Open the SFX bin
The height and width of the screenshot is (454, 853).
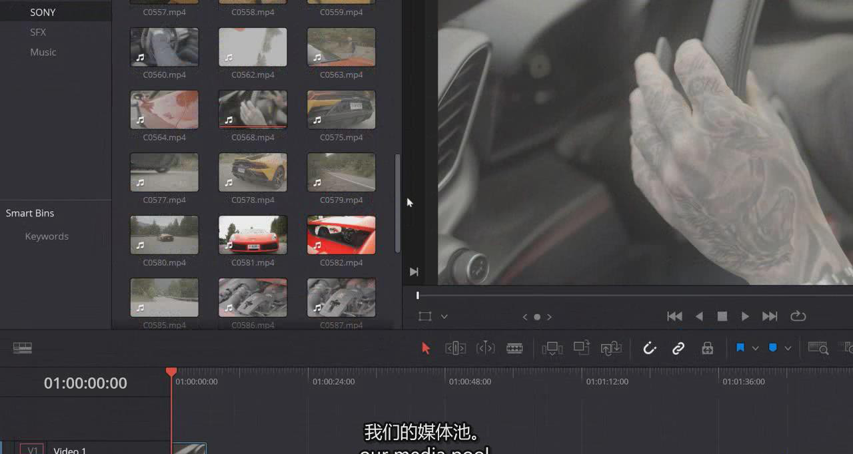click(x=38, y=32)
